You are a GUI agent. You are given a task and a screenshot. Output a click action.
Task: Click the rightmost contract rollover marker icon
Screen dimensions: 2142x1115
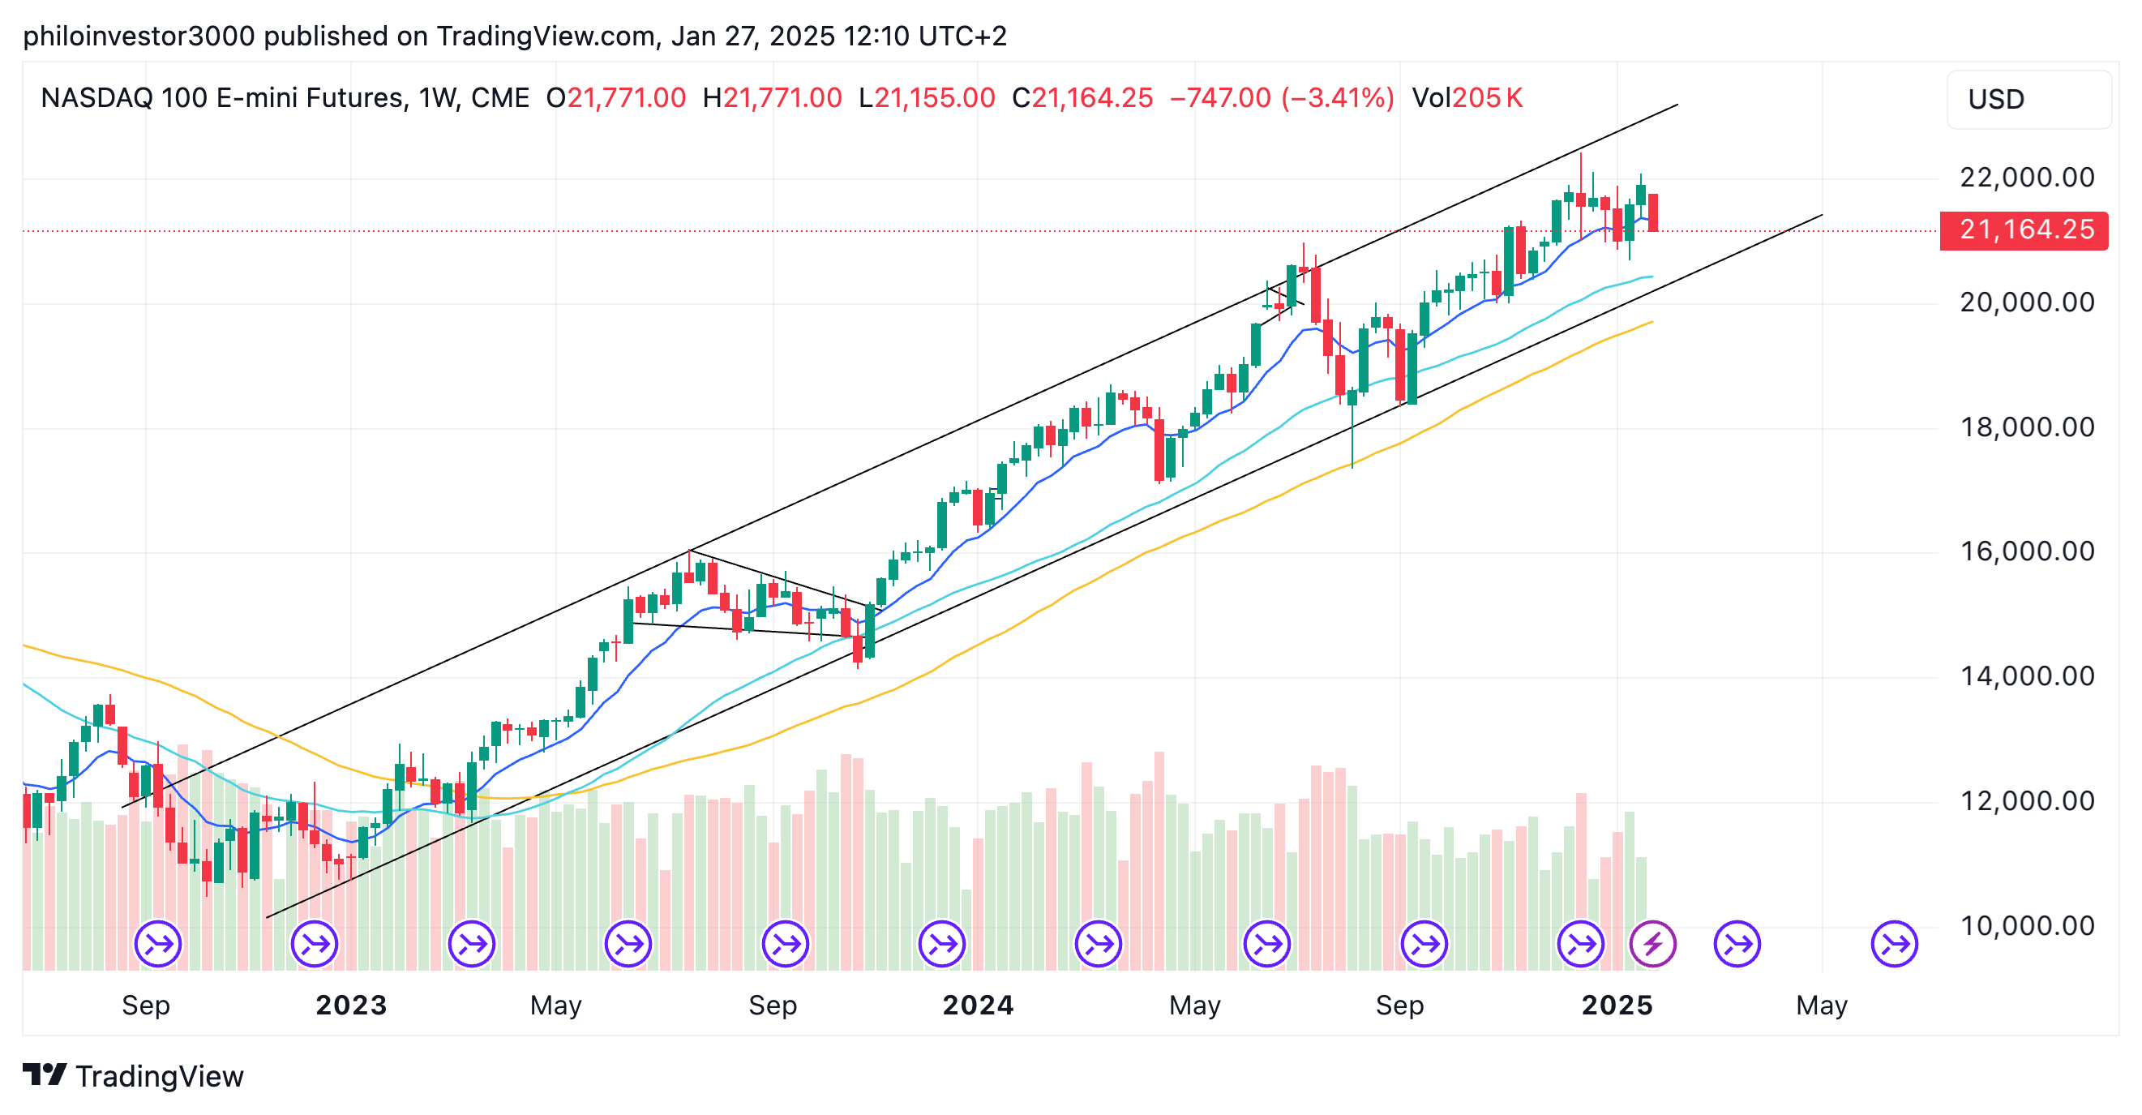click(x=1893, y=944)
